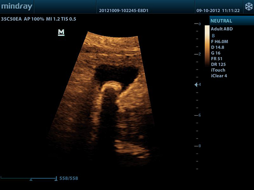The height and width of the screenshot is (190, 254).
Task: Click the D 14.8 depth parameter
Action: (217, 47)
